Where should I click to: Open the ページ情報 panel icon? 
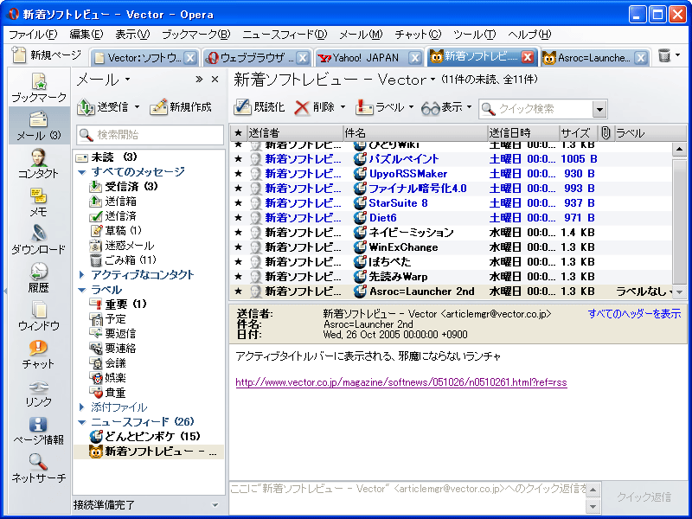[x=38, y=425]
